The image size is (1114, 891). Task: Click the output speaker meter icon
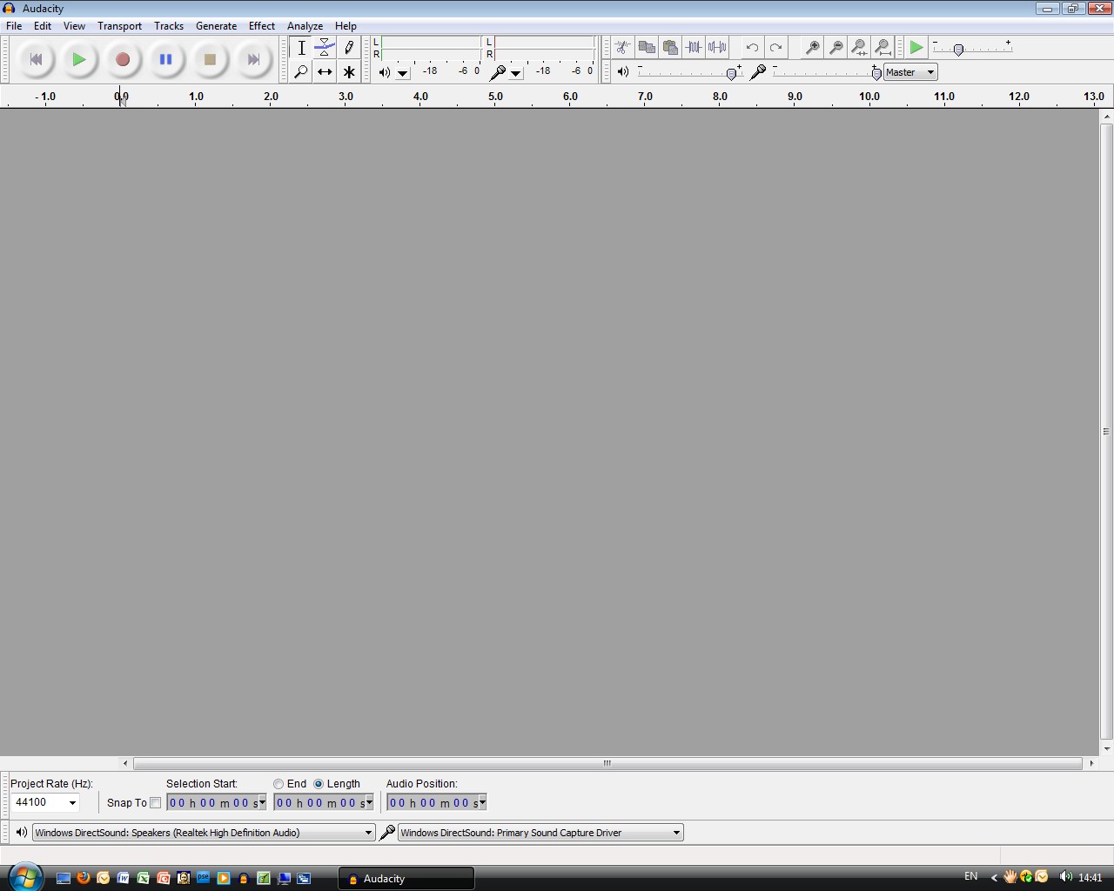coord(384,72)
